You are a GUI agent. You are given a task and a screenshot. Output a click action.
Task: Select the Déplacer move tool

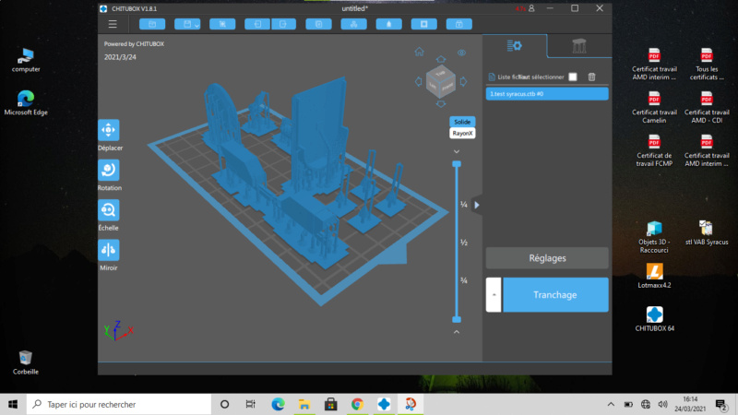coord(109,130)
